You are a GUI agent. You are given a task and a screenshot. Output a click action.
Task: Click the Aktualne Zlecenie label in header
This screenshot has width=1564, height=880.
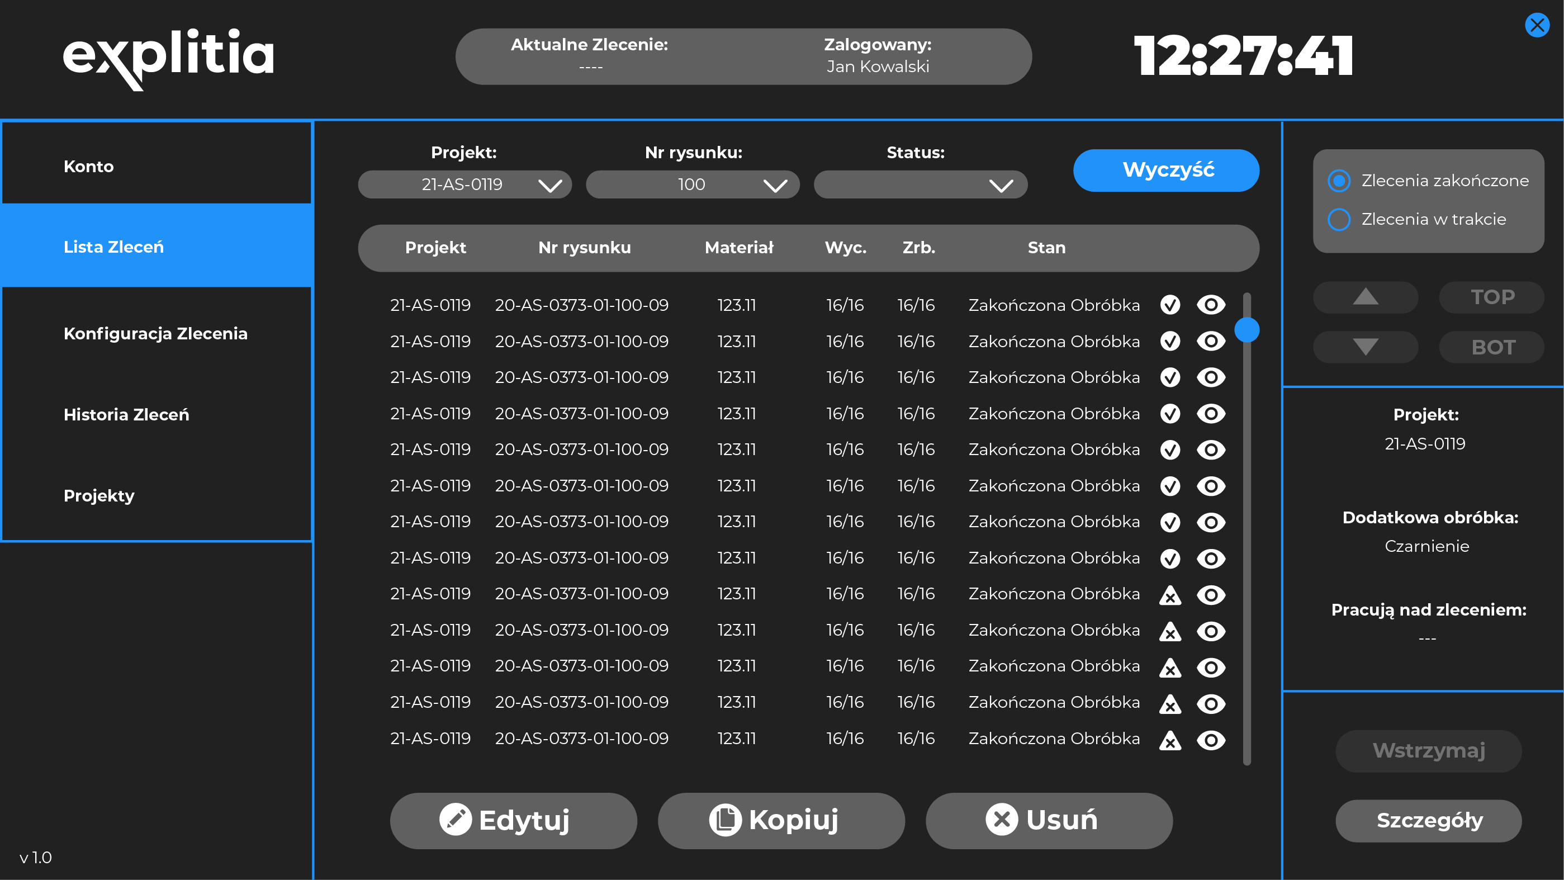[x=589, y=44]
